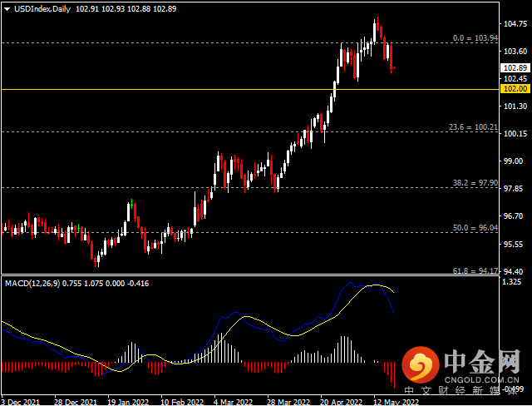Select the price scale value 102.45
The height and width of the screenshot is (406, 532).
click(515, 79)
